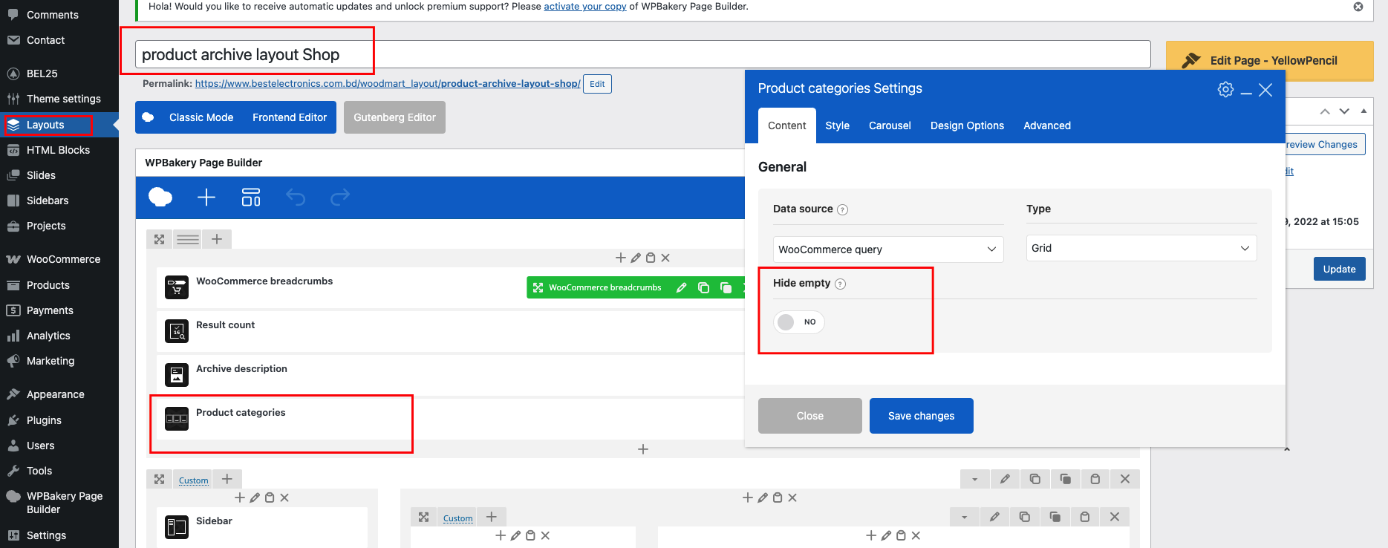Show help for Hide empty
The width and height of the screenshot is (1388, 548).
pos(840,284)
